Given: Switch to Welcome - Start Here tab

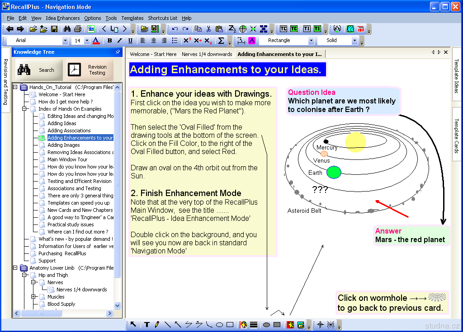Looking at the screenshot, I should [x=153, y=54].
